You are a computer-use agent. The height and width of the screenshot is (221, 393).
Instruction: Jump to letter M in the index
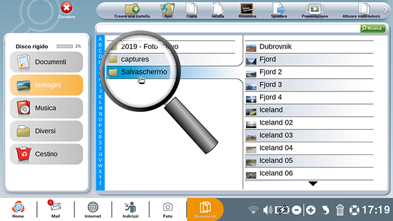click(100, 108)
